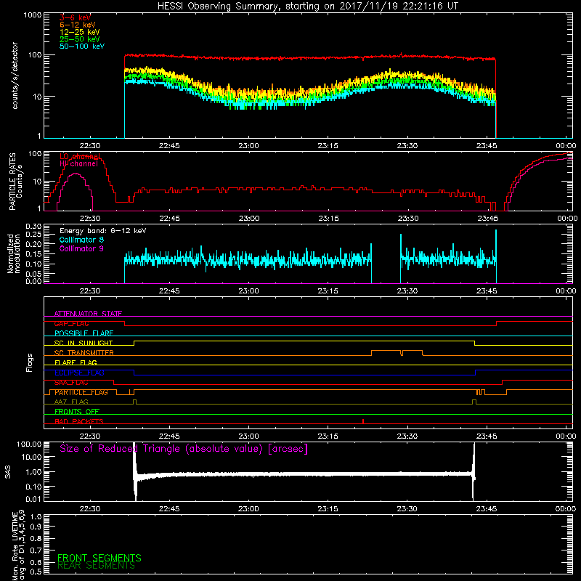Click the FLARE_FLAG label

76,362
